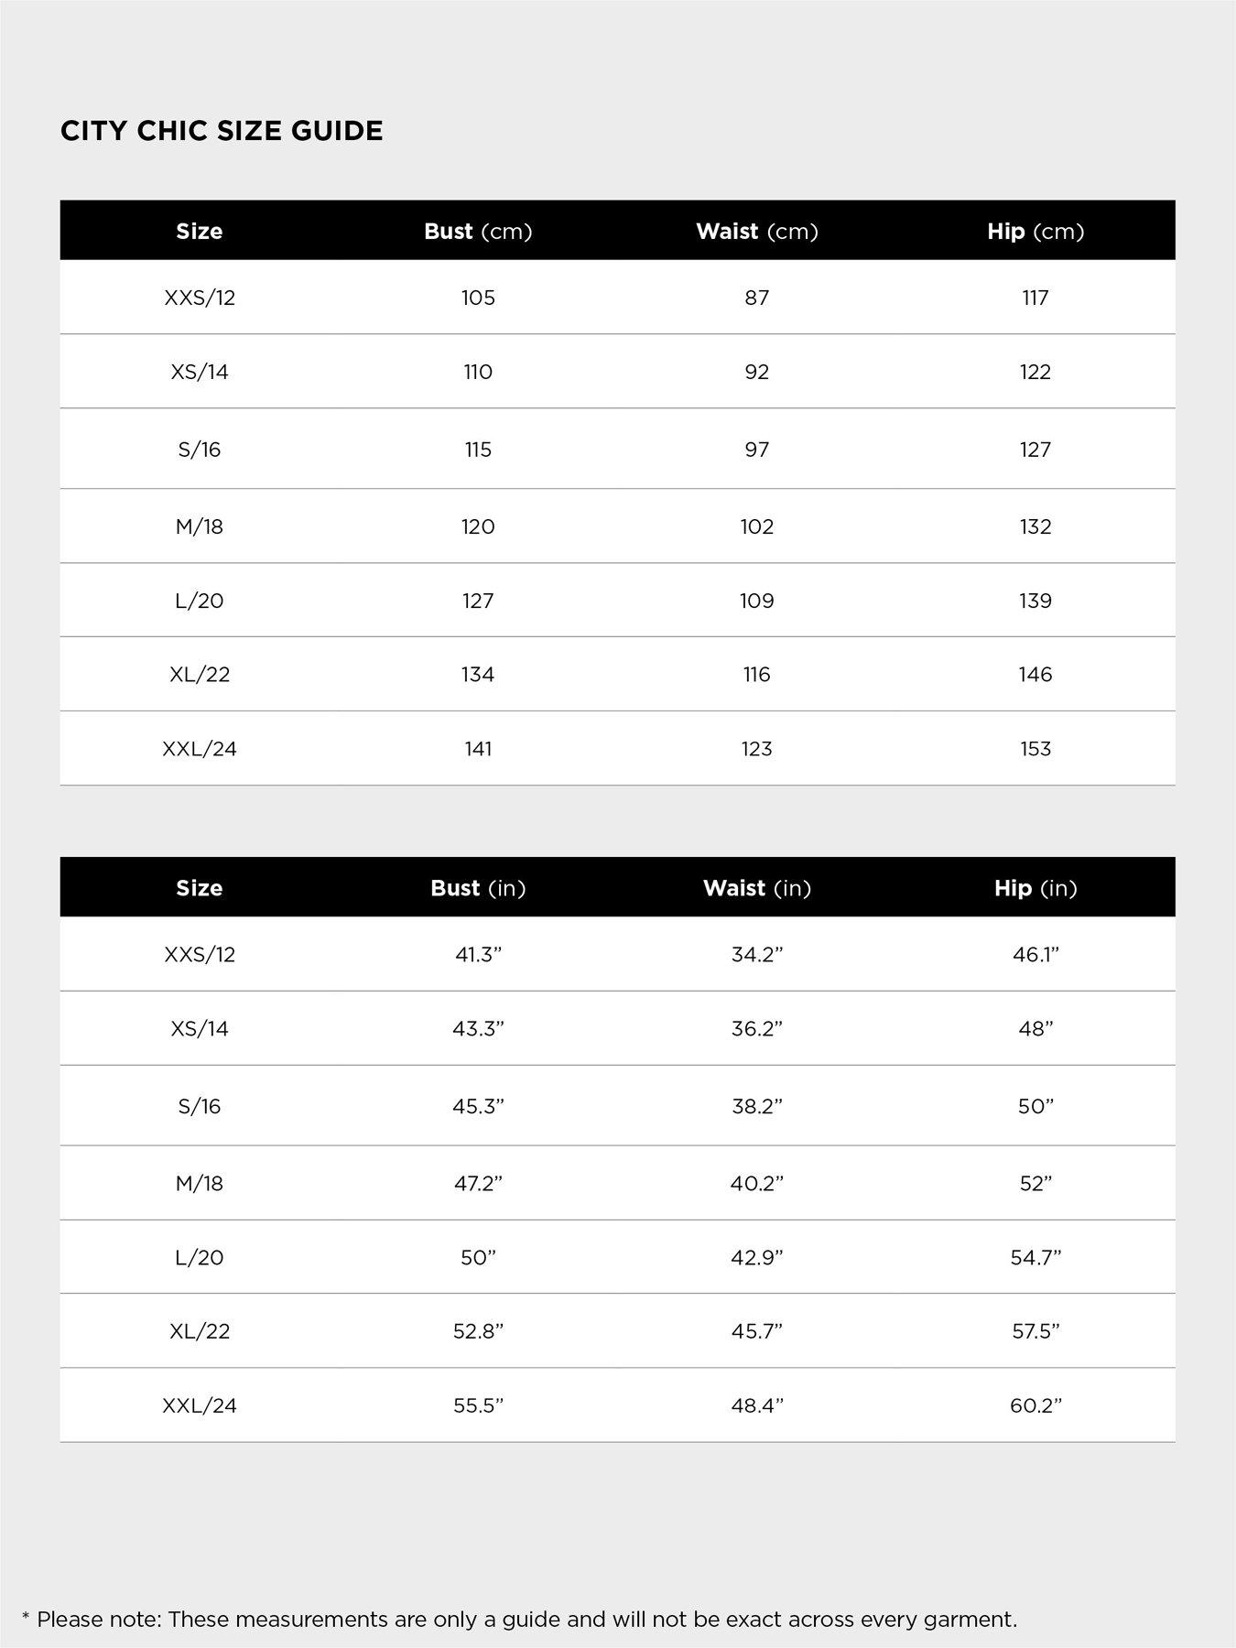The width and height of the screenshot is (1236, 1648).
Task: Click the bust value 134
Action: click(478, 675)
